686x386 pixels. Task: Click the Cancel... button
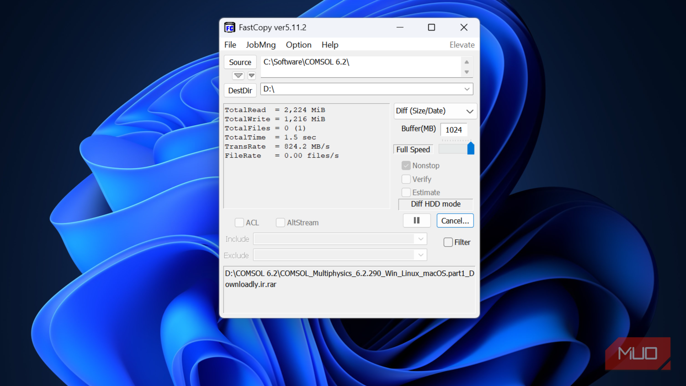[x=455, y=221]
